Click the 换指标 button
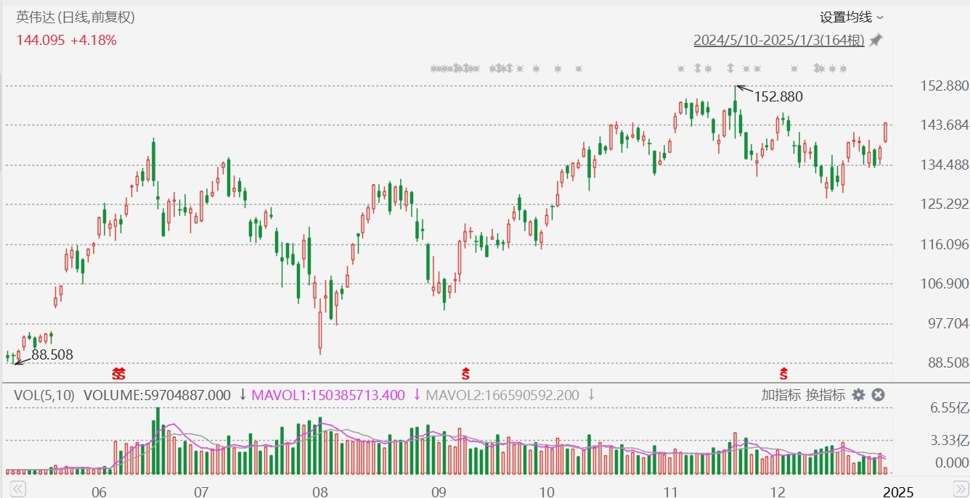This screenshot has width=970, height=498. [x=826, y=395]
